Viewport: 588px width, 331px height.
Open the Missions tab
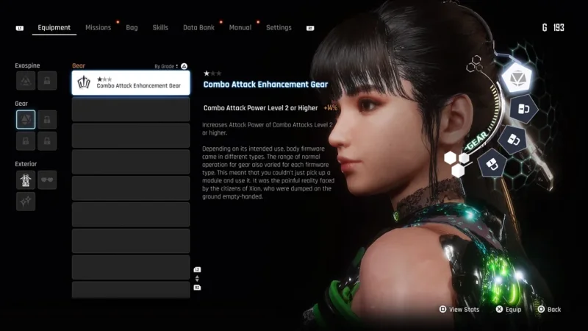98,27
